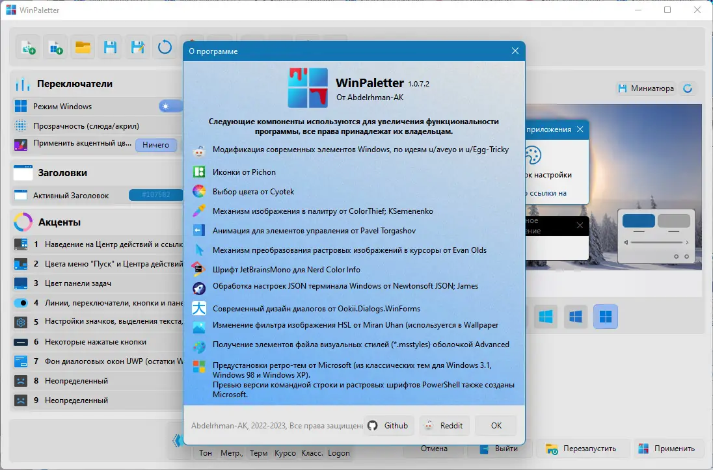Click the JetBrainsMono font icon

click(198, 270)
